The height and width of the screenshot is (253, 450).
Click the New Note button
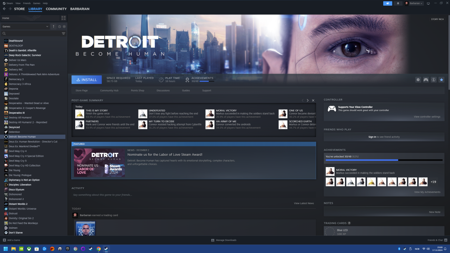435,212
